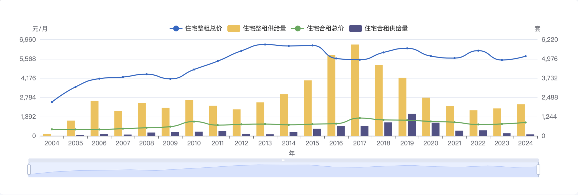
Task: Click the blue data point for 2024
Action: coord(526,56)
